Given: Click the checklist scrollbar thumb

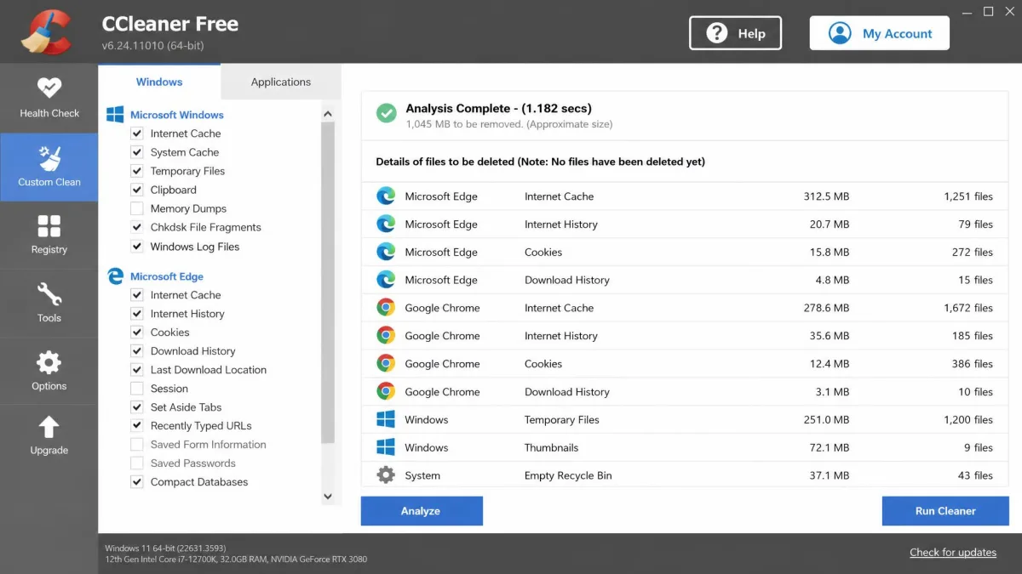Looking at the screenshot, I should 328,283.
